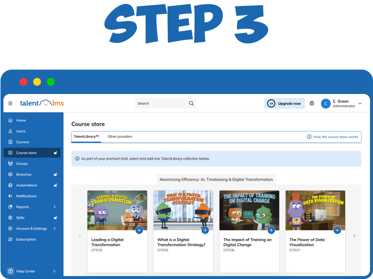The width and height of the screenshot is (373, 279).
Task: Add The Power of Data Visualization plus
Action: (337, 230)
